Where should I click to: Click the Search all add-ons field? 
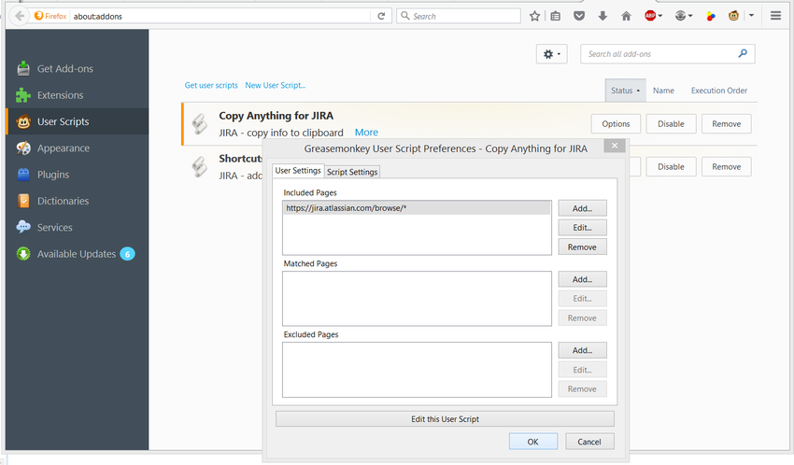tap(667, 54)
